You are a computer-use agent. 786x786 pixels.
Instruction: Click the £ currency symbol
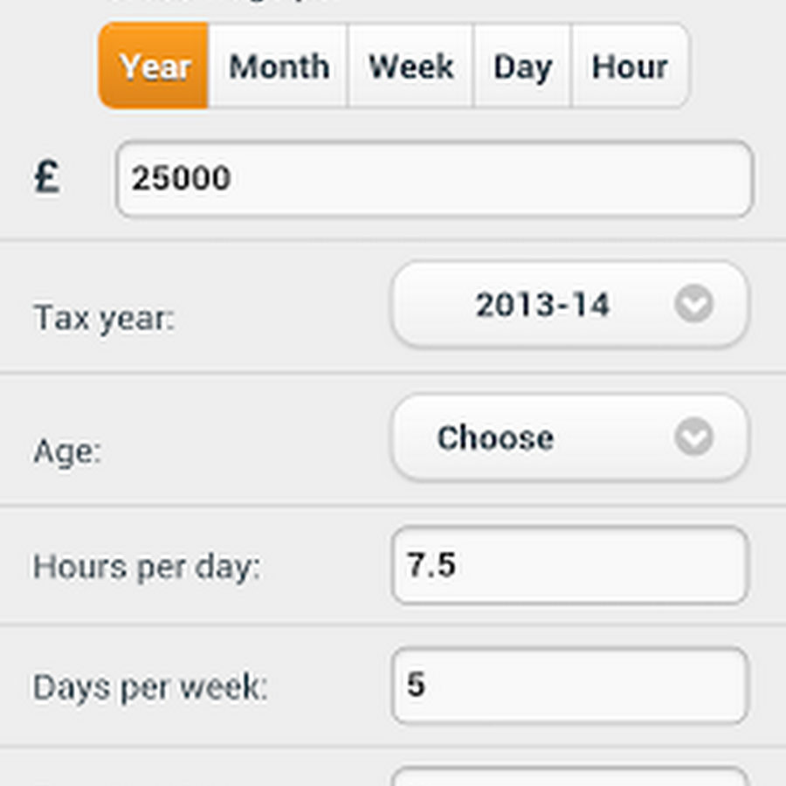pyautogui.click(x=47, y=178)
